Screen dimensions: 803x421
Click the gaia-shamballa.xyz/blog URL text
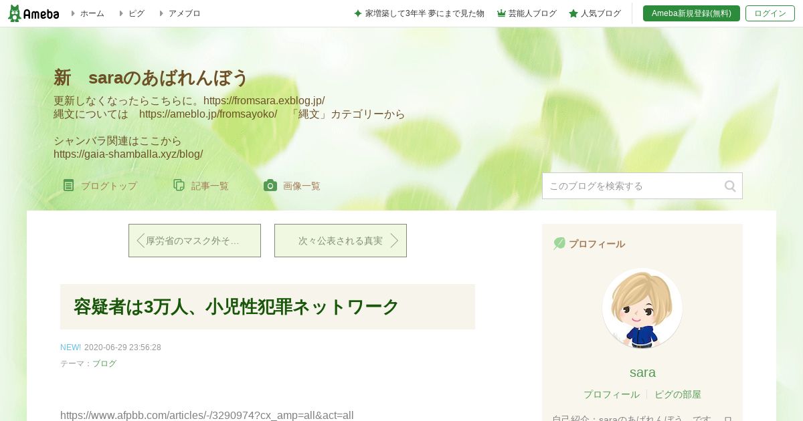(x=128, y=154)
